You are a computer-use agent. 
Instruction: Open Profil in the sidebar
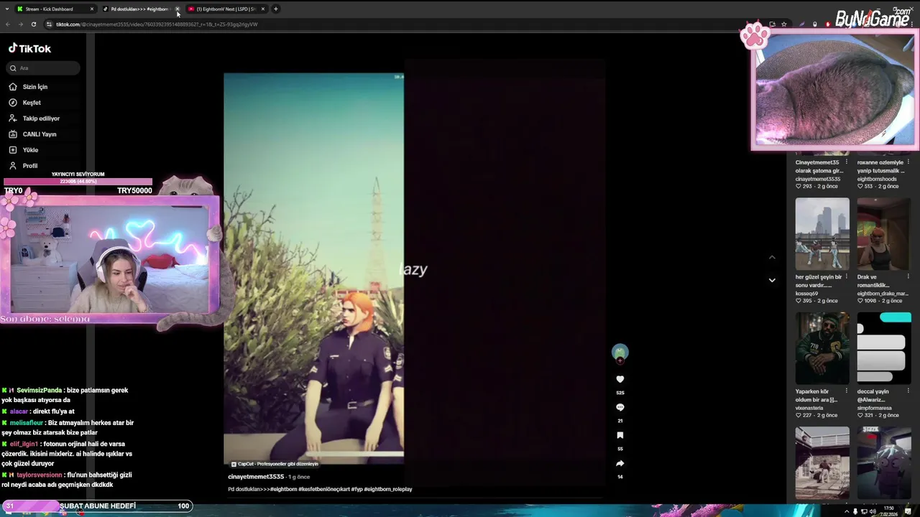[30, 166]
